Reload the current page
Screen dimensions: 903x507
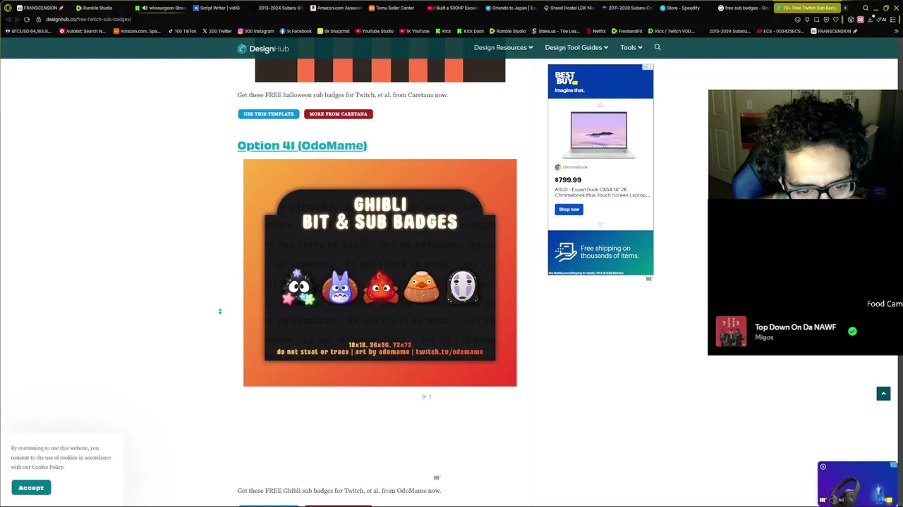tap(27, 20)
